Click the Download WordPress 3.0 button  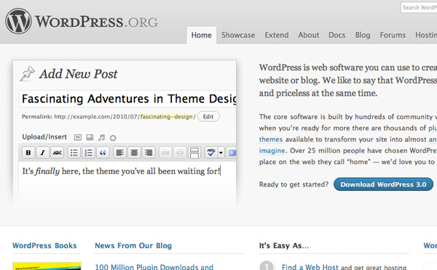(x=383, y=184)
